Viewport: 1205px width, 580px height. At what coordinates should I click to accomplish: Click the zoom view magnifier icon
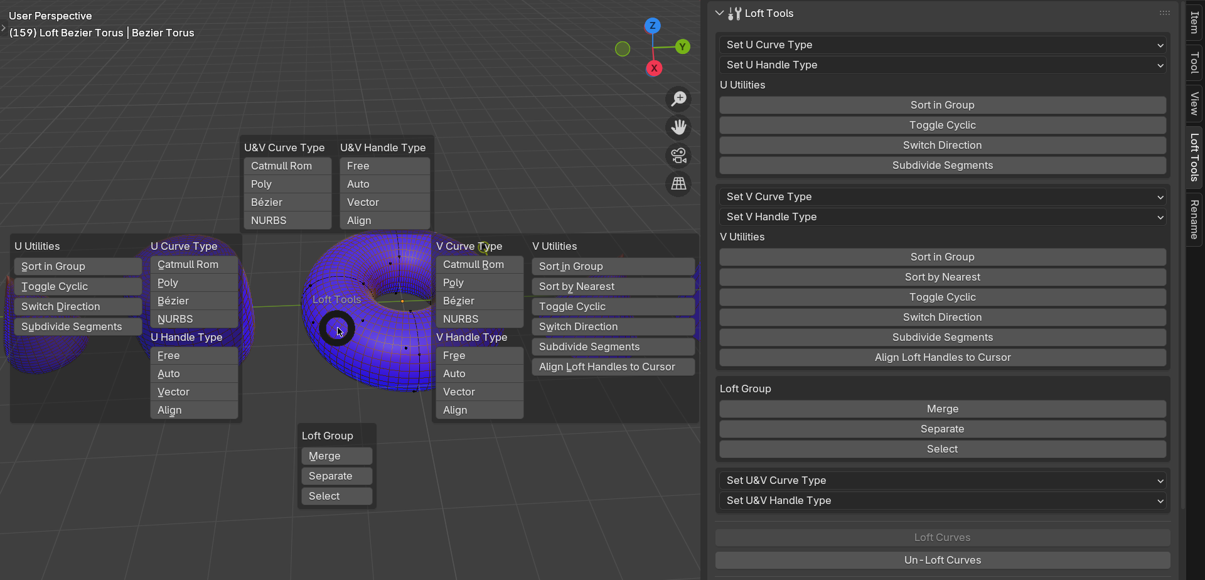pos(678,99)
